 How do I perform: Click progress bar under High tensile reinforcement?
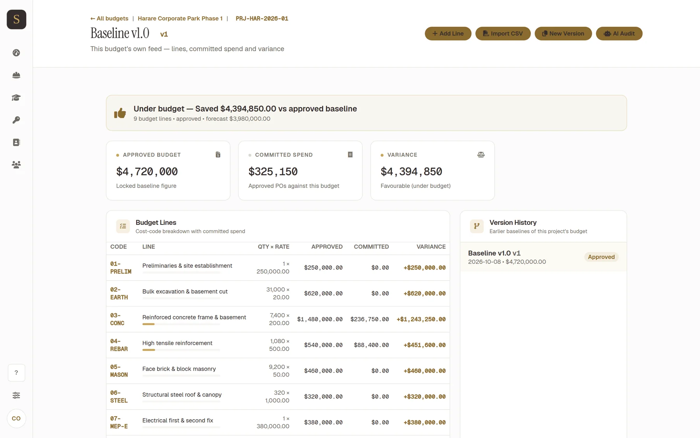click(181, 350)
